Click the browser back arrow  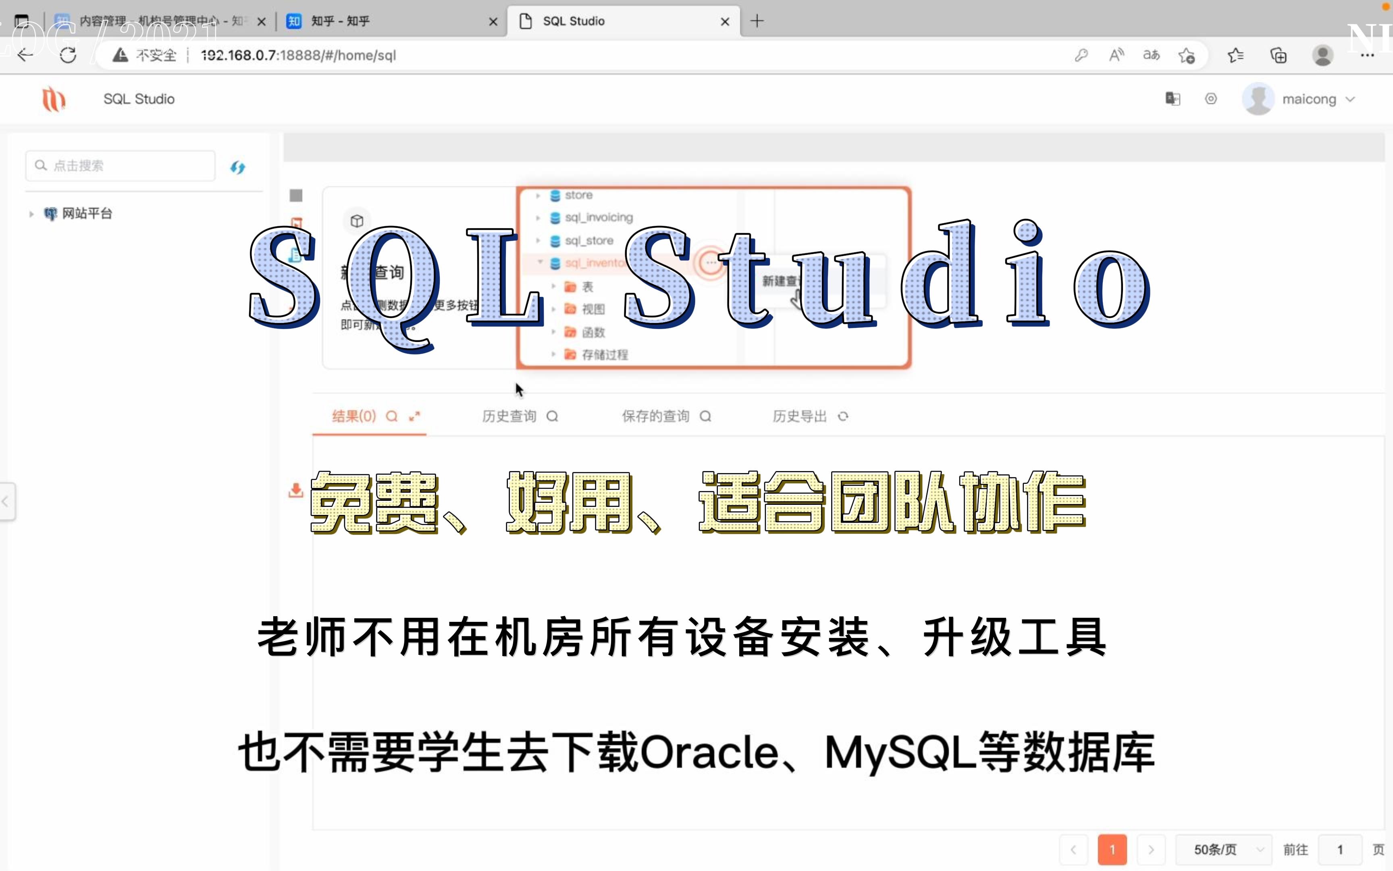tap(25, 55)
